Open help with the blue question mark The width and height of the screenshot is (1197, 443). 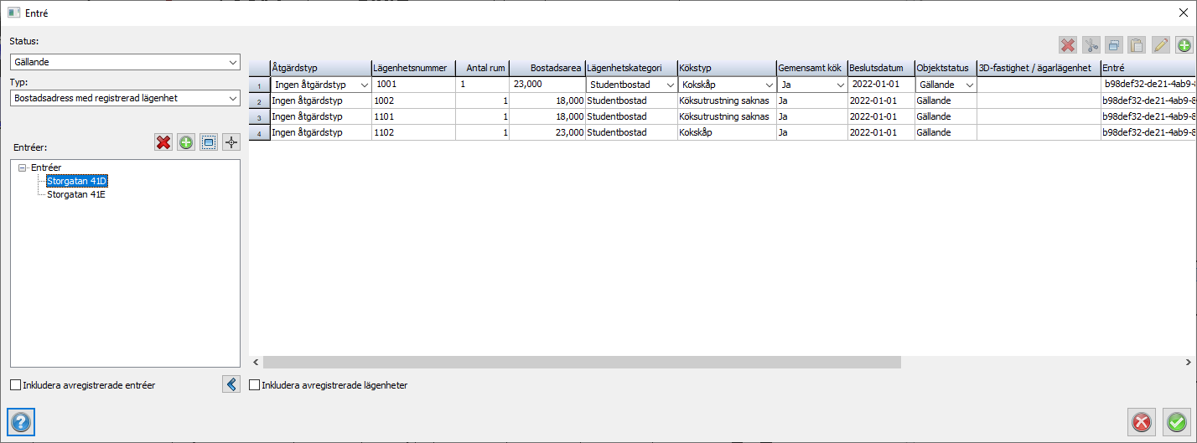[x=21, y=422]
